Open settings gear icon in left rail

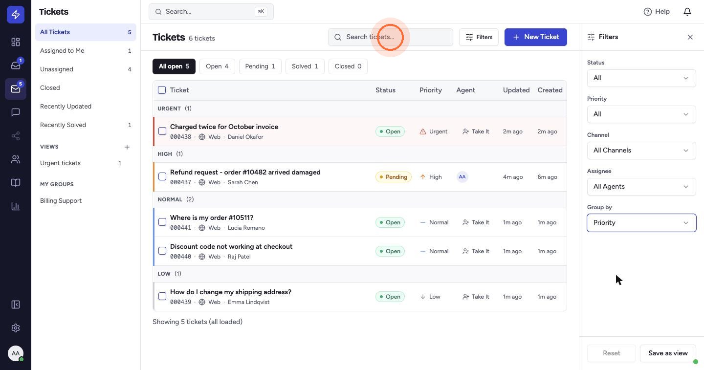[x=16, y=328]
